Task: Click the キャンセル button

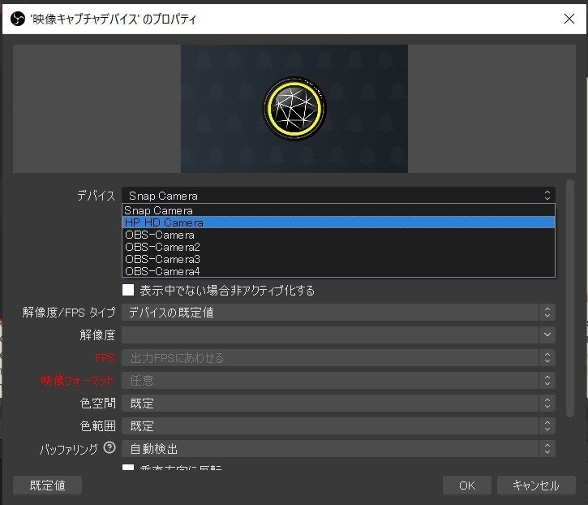Action: point(536,485)
